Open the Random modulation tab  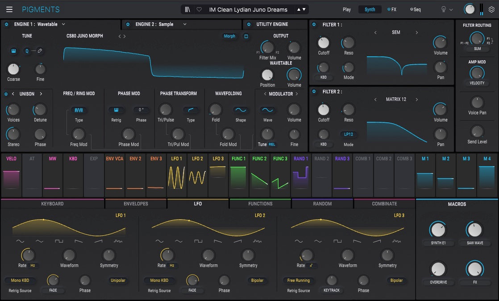tap(322, 204)
